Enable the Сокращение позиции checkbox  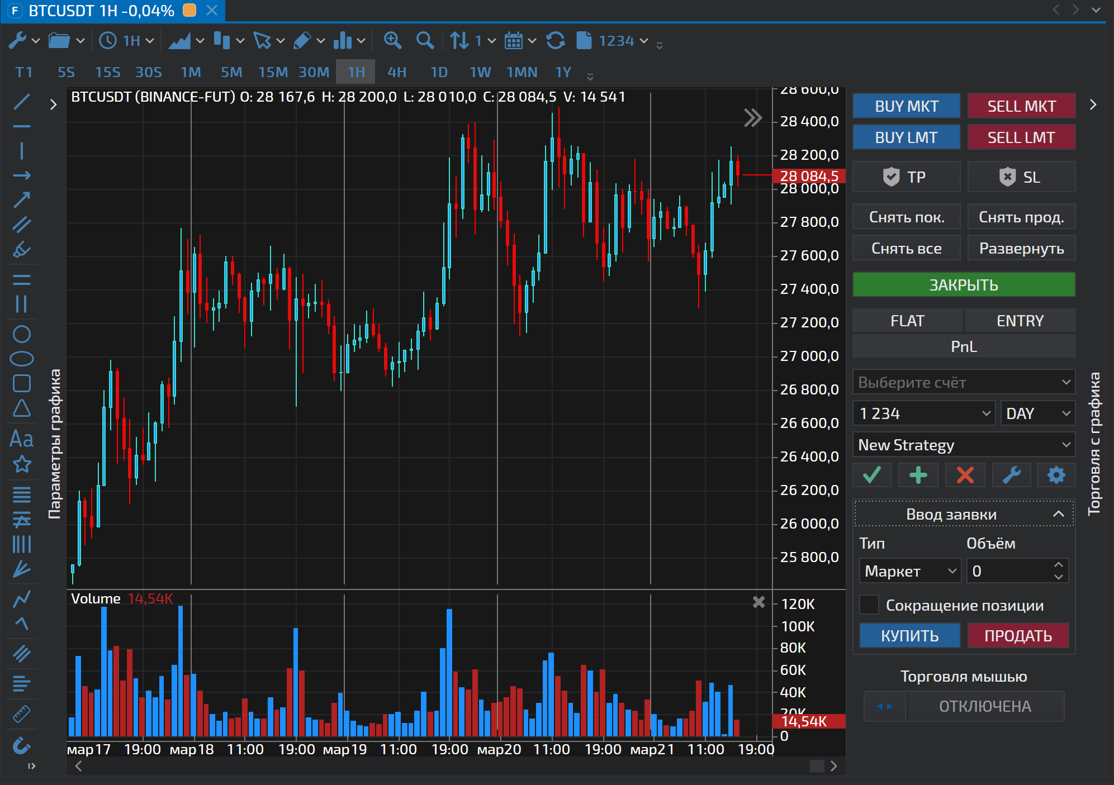869,605
